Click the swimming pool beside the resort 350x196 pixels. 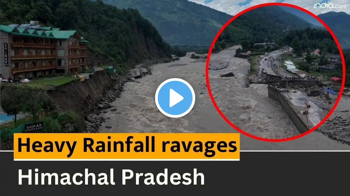pos(6,118)
